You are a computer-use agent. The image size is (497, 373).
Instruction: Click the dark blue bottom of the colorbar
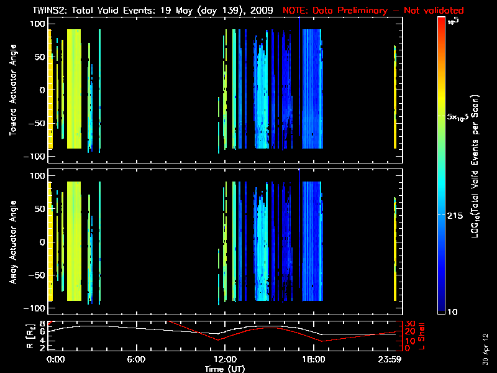pyautogui.click(x=441, y=308)
